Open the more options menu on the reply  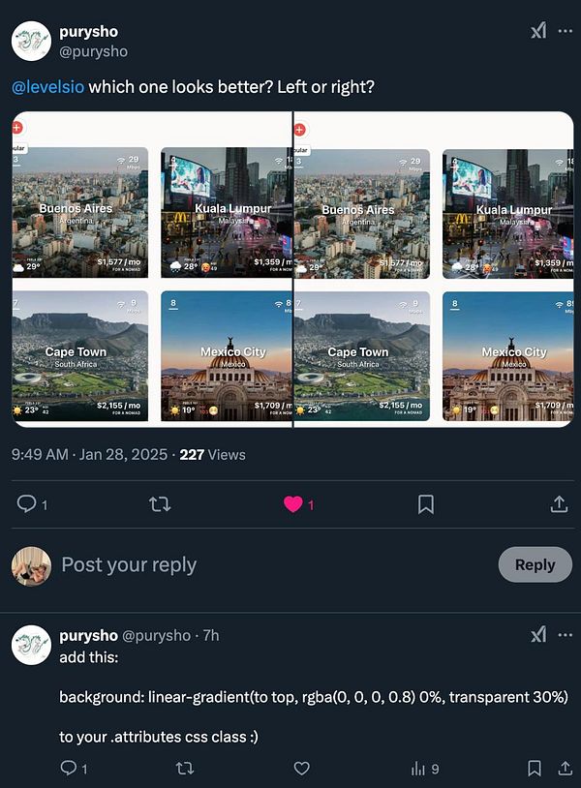[x=565, y=633]
